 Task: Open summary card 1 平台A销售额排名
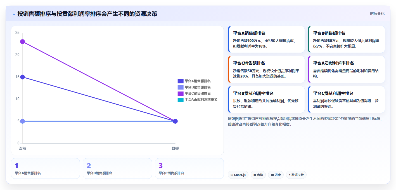tap(46, 168)
